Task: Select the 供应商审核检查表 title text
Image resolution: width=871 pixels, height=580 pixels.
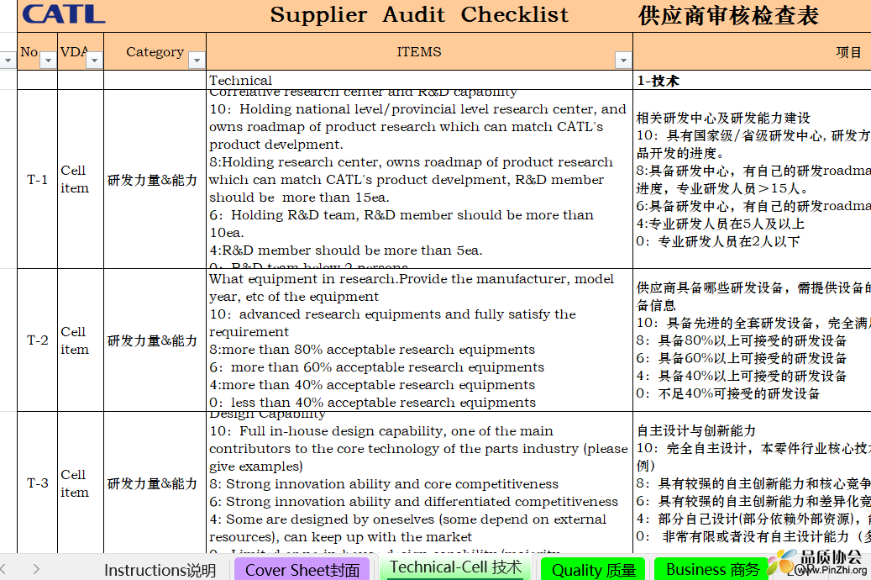Action: pos(728,16)
